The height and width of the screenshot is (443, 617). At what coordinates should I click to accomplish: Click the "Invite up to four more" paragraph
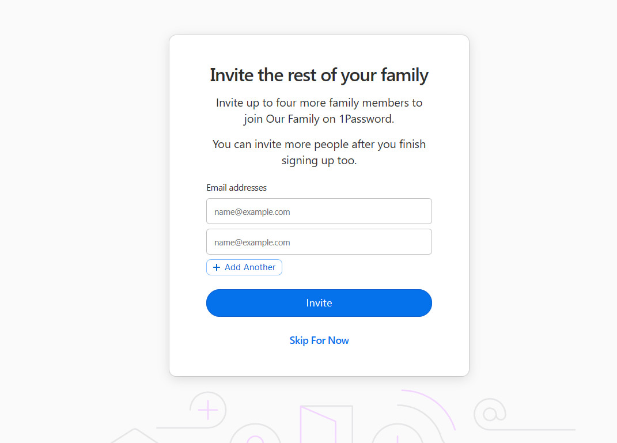tap(319, 103)
